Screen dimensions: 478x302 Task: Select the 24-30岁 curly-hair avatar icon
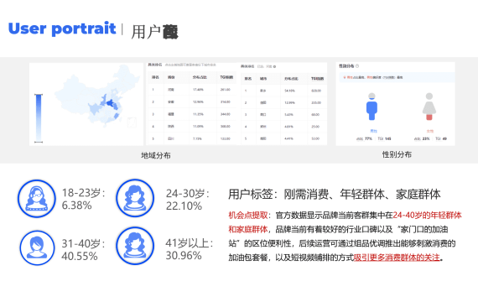coord(135,198)
